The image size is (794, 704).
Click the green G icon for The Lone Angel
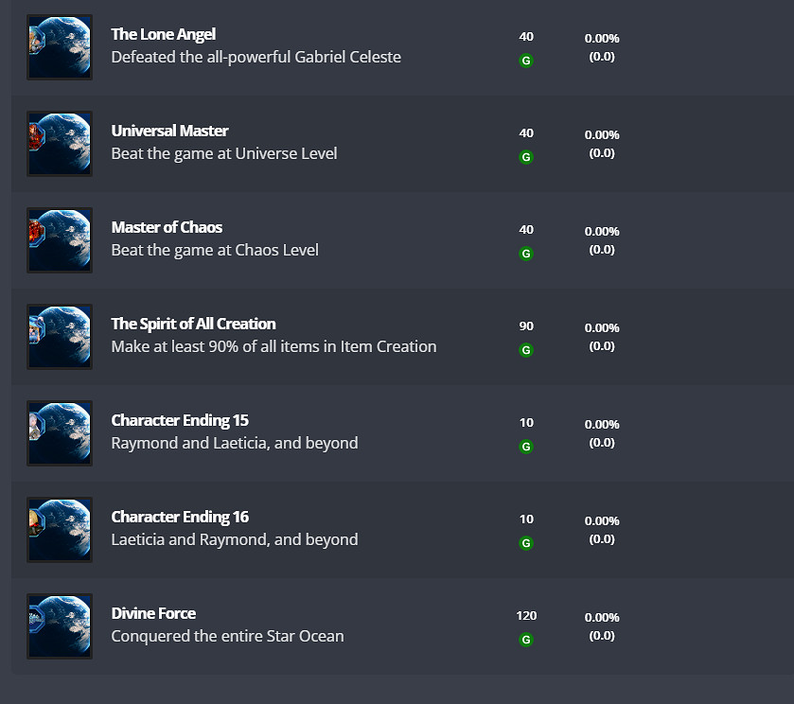[x=526, y=61]
